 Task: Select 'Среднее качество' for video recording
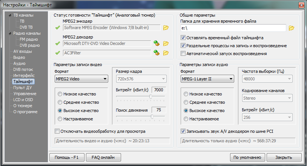coord(59,102)
